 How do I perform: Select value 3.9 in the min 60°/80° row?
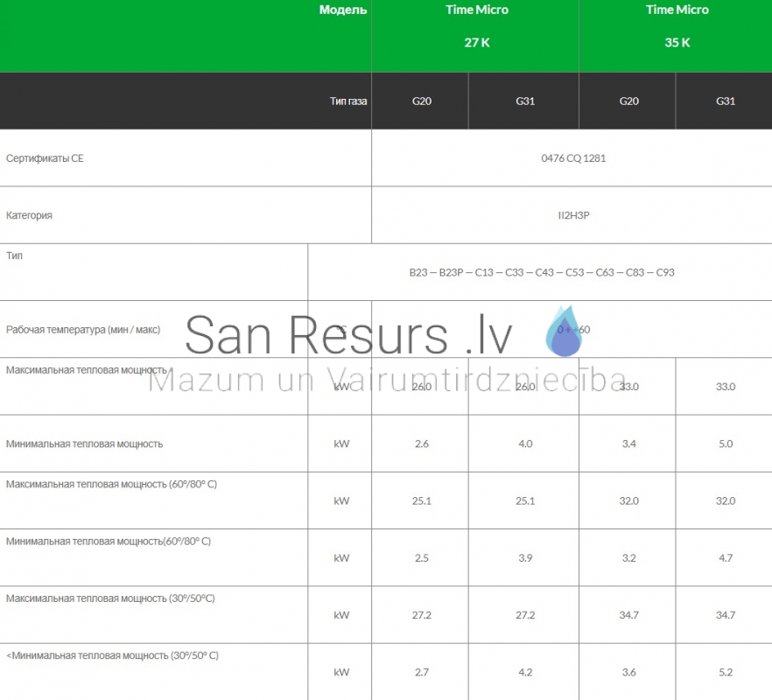[x=525, y=557]
